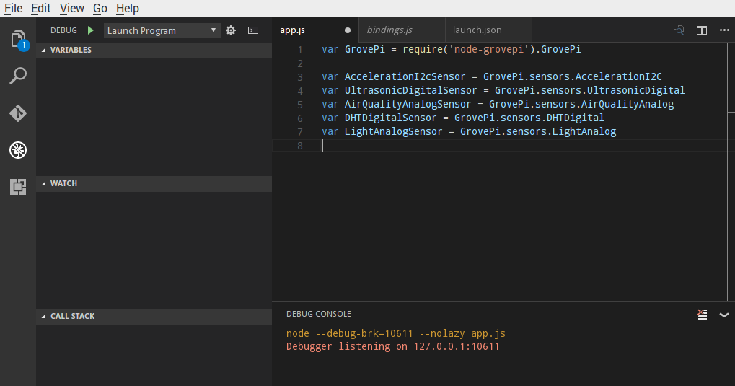Split the editor
735x386 pixels.
[x=701, y=30]
